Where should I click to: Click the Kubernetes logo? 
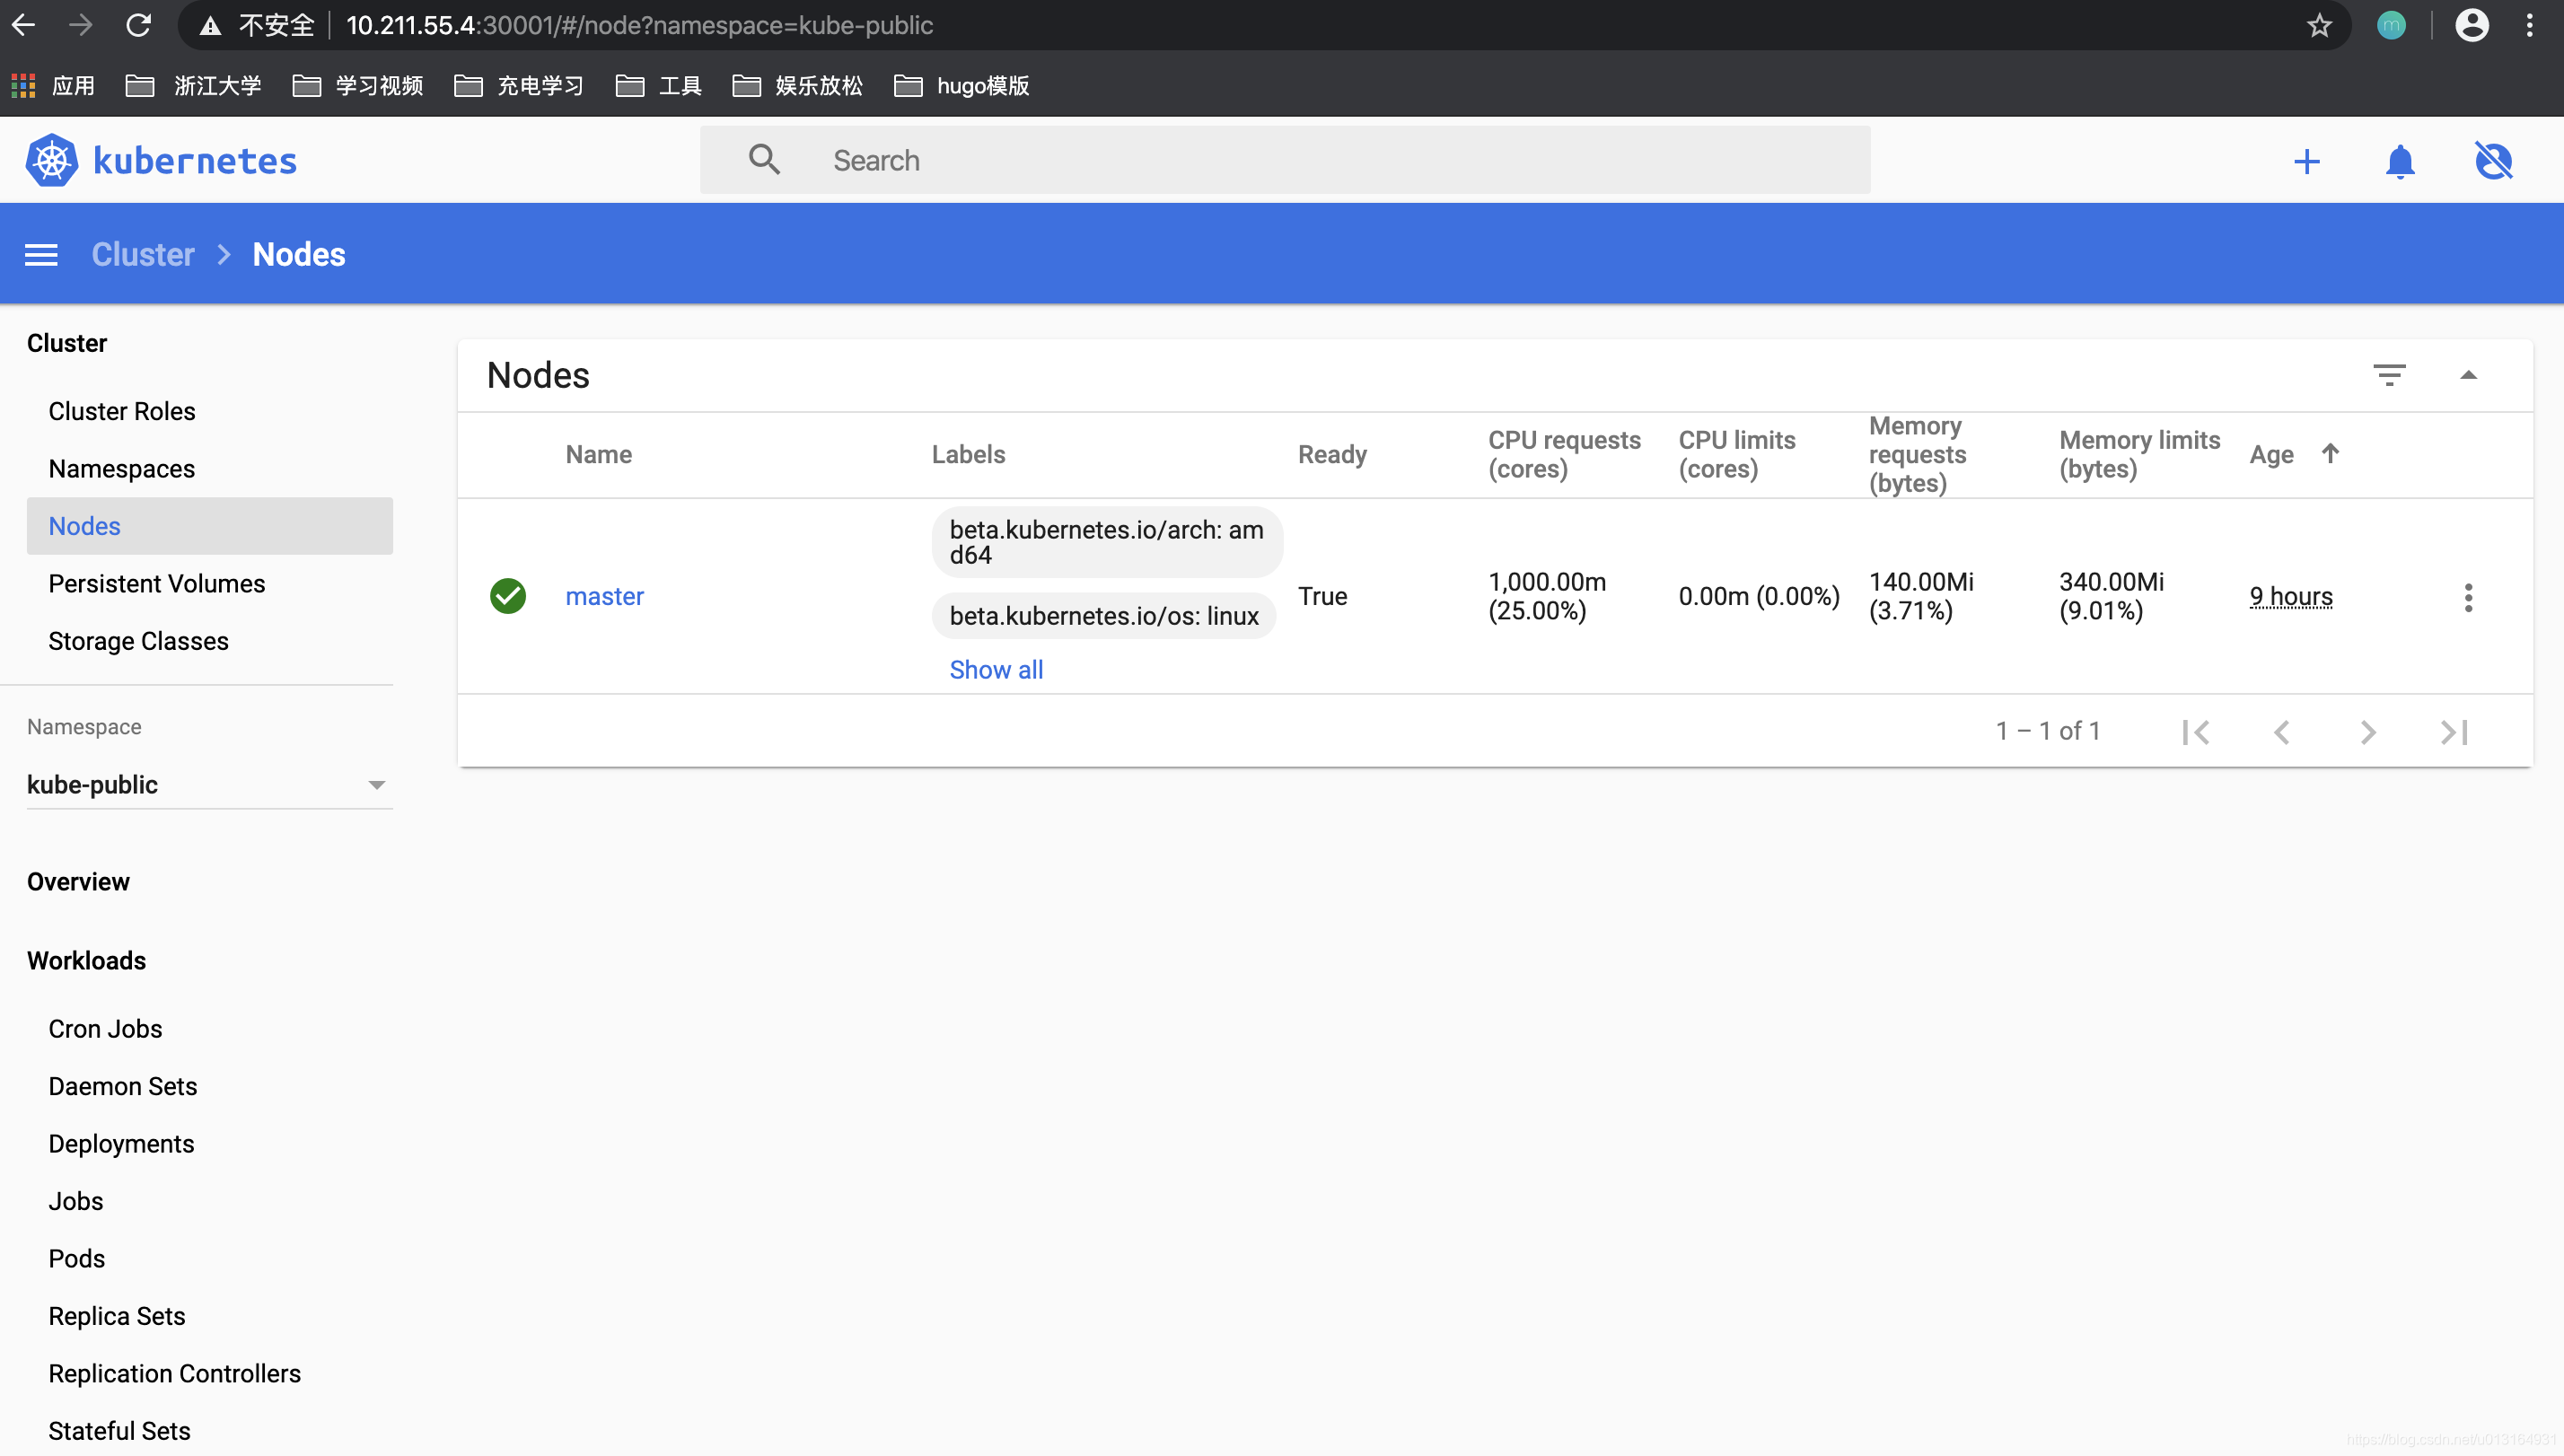point(52,160)
